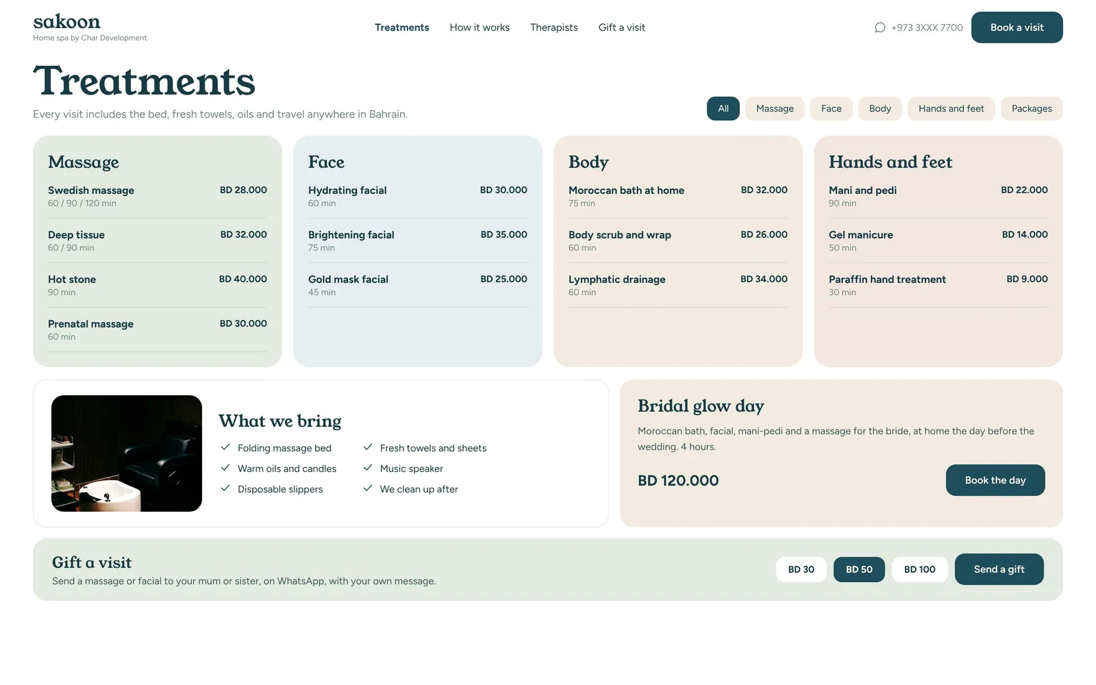Show only Face treatments
Image resolution: width=1096 pixels, height=685 pixels.
831,108
